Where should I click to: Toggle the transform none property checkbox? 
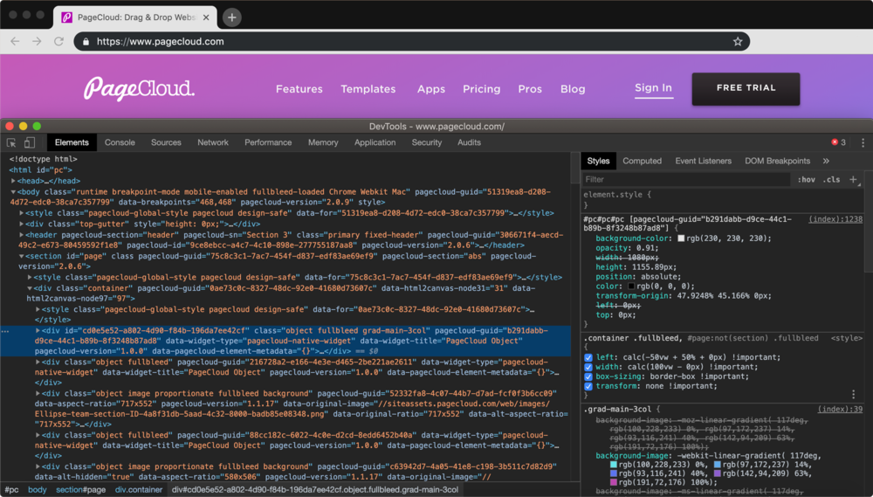(x=588, y=386)
